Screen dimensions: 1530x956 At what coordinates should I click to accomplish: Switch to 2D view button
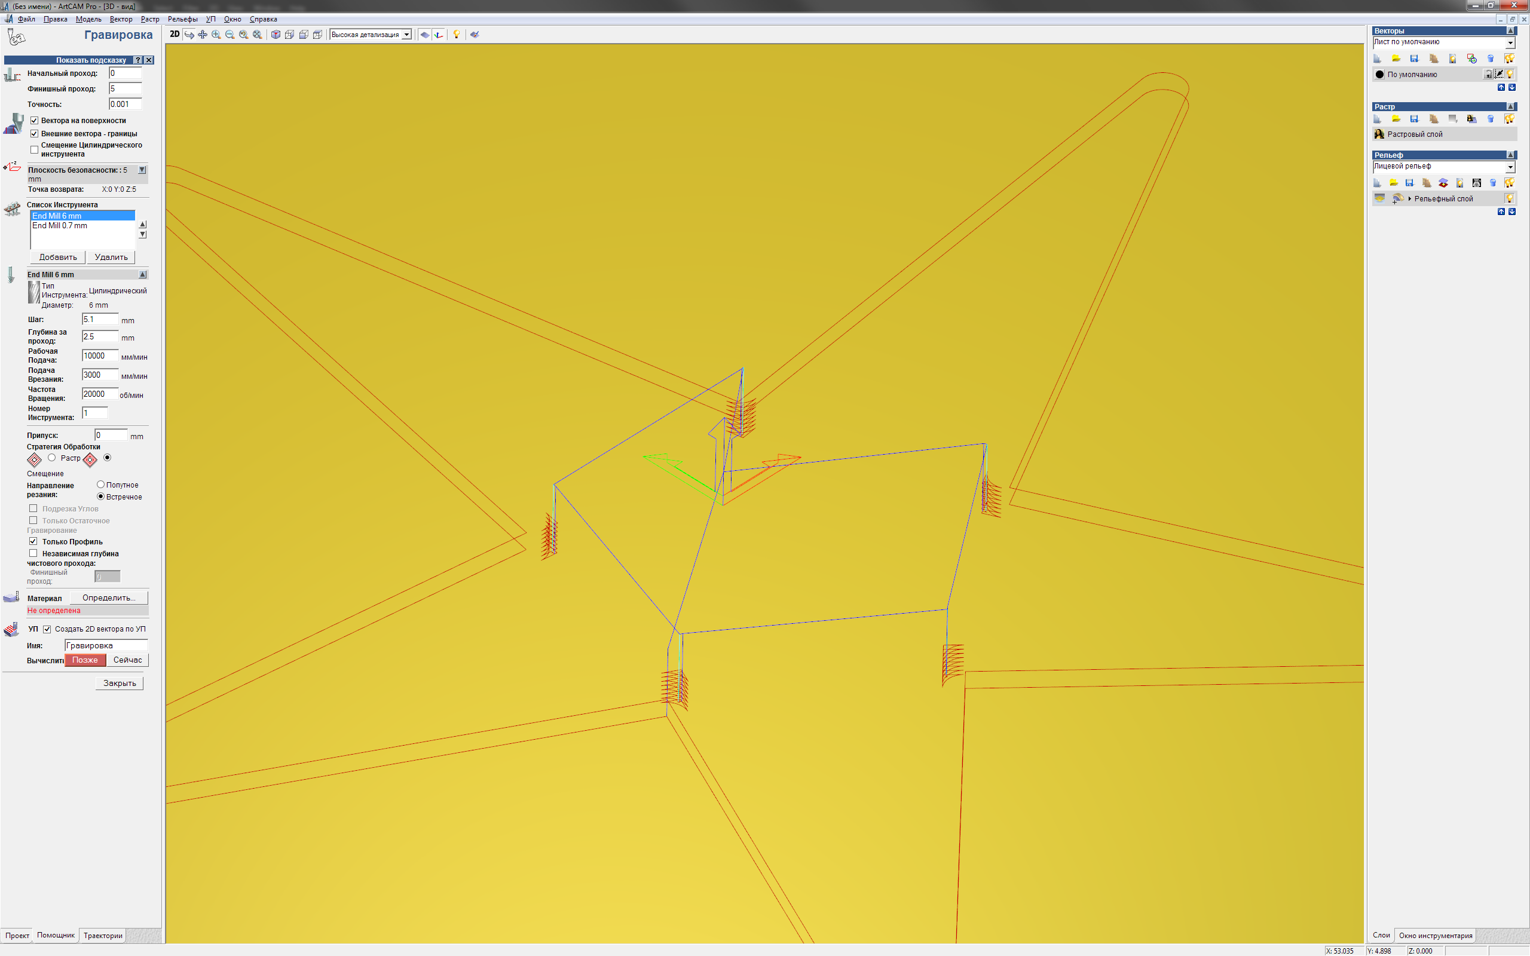click(175, 34)
